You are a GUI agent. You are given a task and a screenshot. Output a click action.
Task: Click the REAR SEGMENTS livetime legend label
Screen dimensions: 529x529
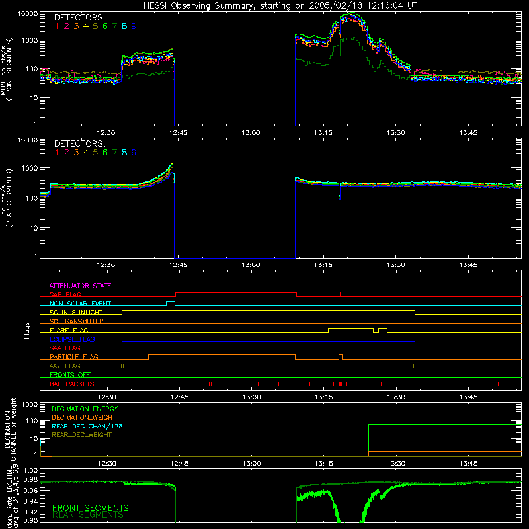88,515
